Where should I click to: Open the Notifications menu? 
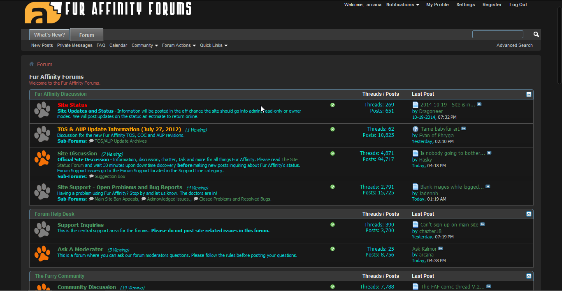402,5
